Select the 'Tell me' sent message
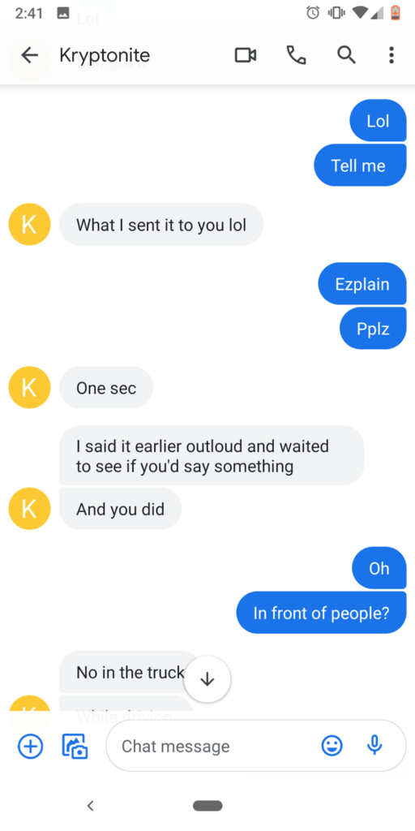Image resolution: width=415 pixels, height=831 pixels. 360,166
